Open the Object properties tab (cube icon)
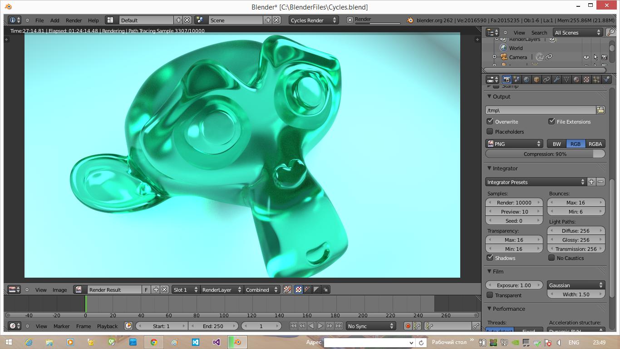 [x=536, y=80]
